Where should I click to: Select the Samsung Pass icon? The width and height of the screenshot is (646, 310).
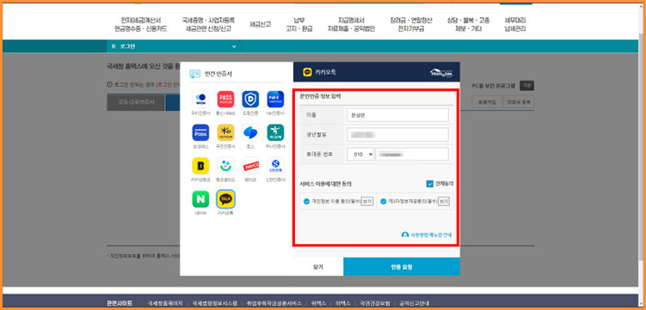pyautogui.click(x=200, y=132)
